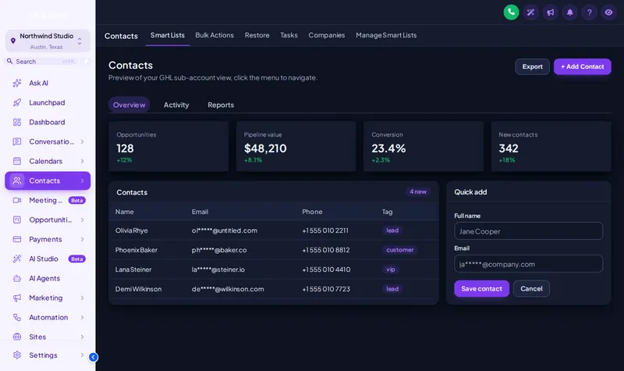Open Manage Smart Lists tab
Viewport: 624px width, 371px height.
point(386,35)
